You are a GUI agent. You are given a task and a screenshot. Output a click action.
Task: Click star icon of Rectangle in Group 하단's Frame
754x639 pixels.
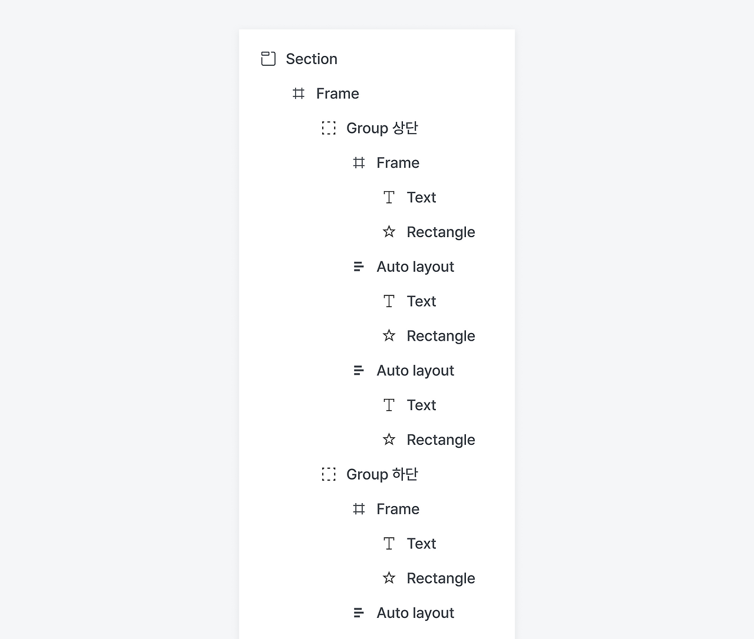tap(389, 578)
